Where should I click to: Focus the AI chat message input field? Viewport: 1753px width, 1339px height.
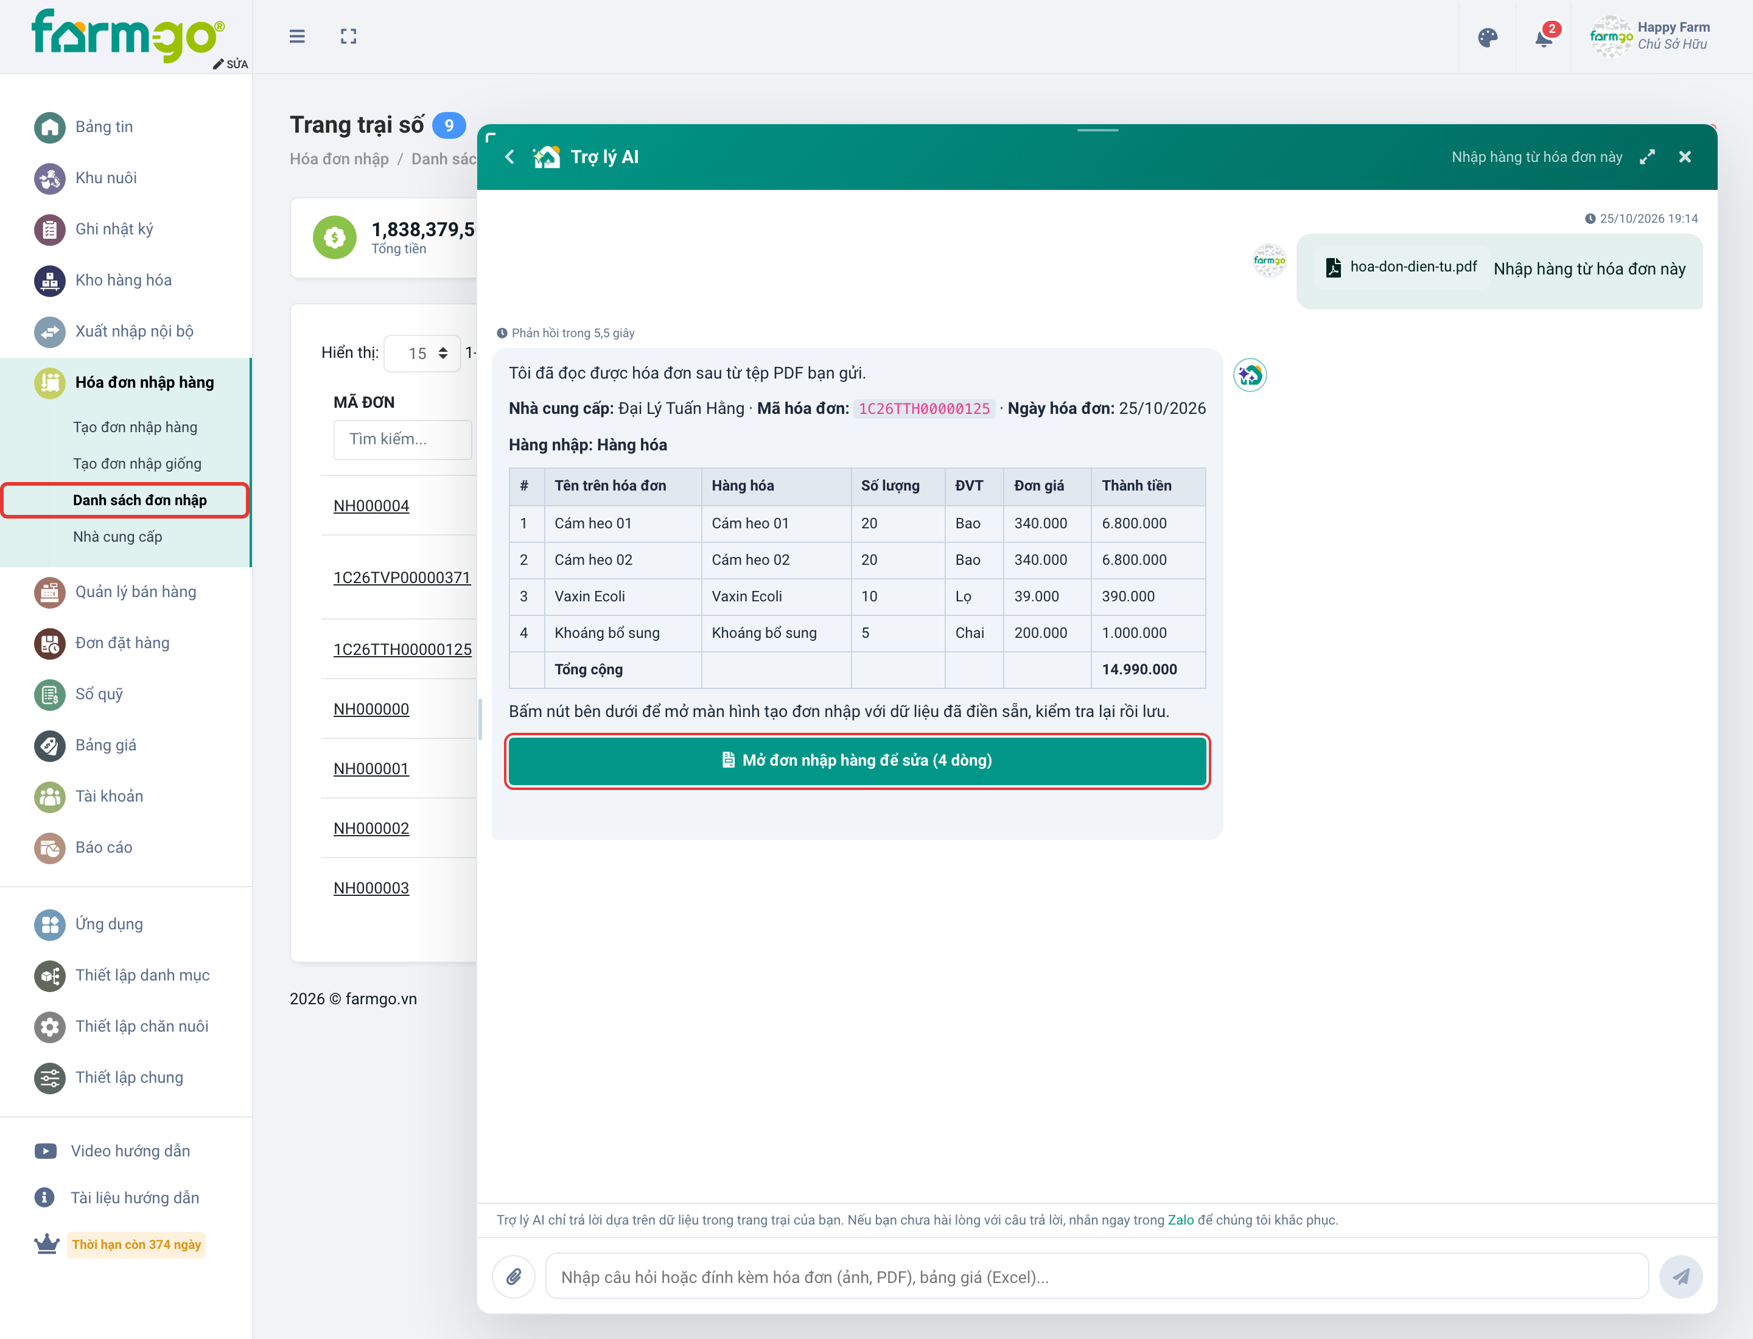[x=1096, y=1277]
